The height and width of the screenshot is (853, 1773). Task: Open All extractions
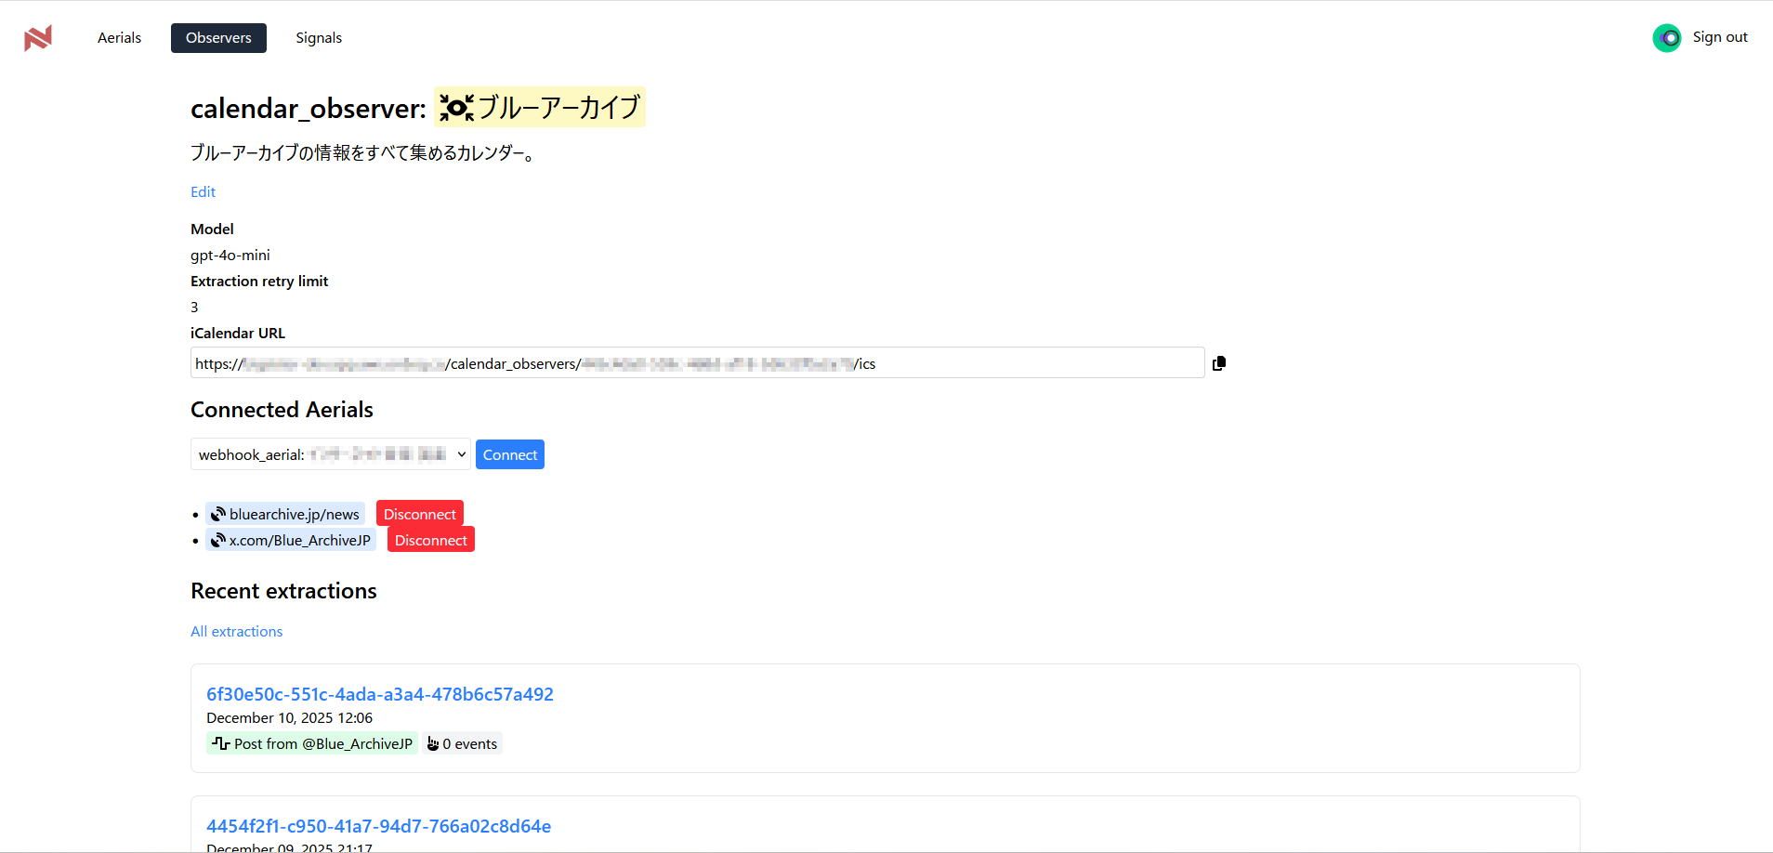(x=236, y=631)
